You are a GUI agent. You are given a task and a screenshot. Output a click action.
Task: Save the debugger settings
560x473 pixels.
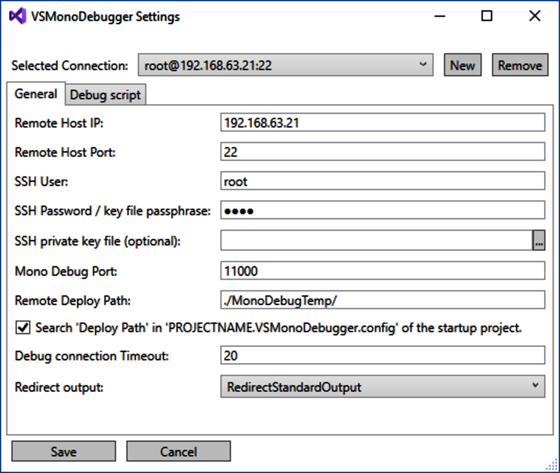[x=63, y=451]
